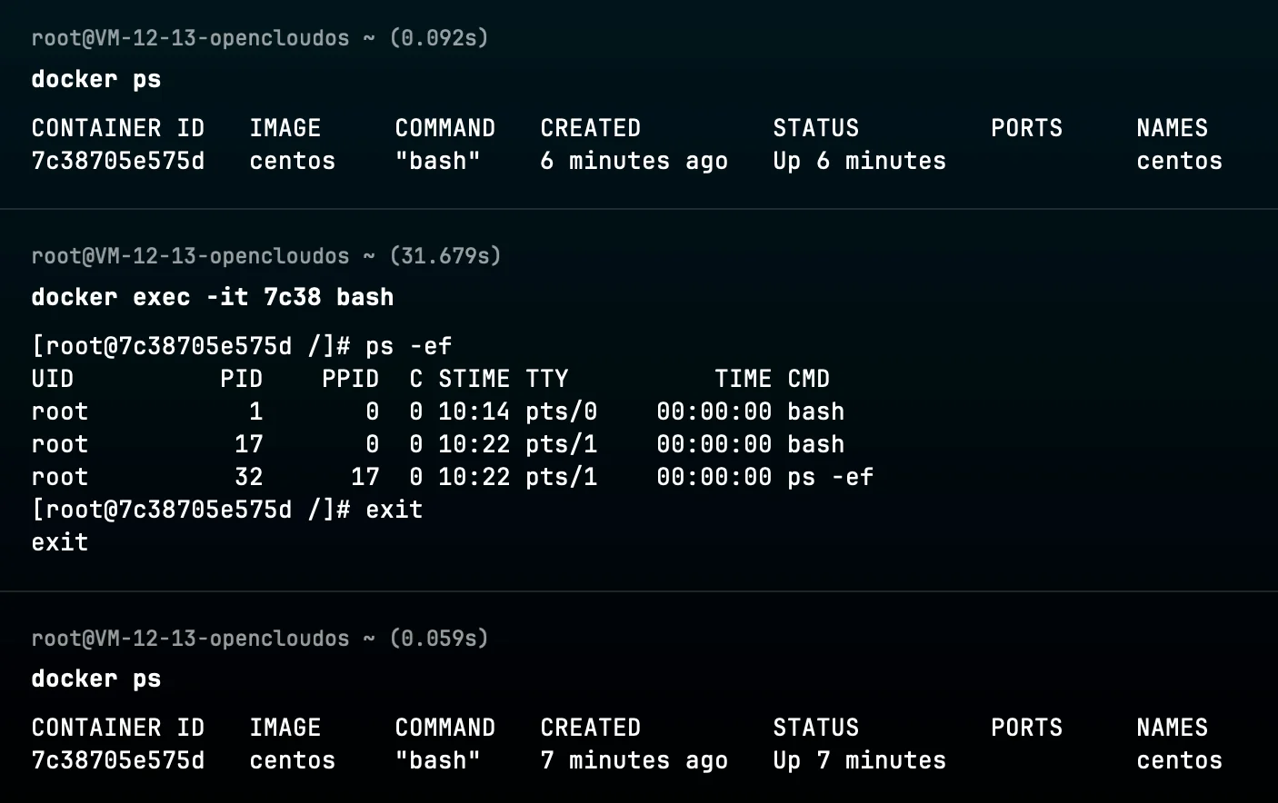Select the "6 minutes ago" created value
The height and width of the screenshot is (803, 1278).
634,161
